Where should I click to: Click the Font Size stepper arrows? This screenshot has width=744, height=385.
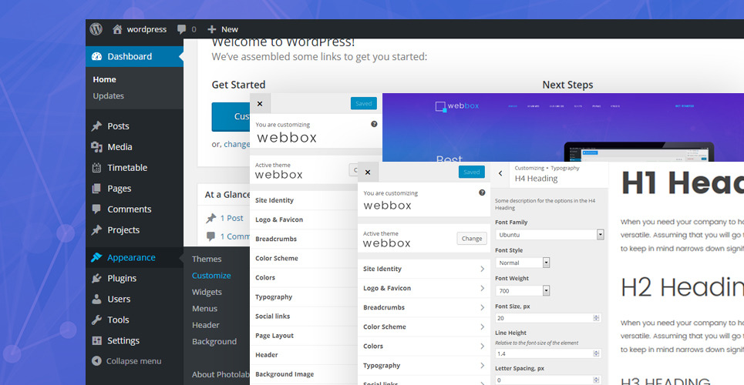596,318
